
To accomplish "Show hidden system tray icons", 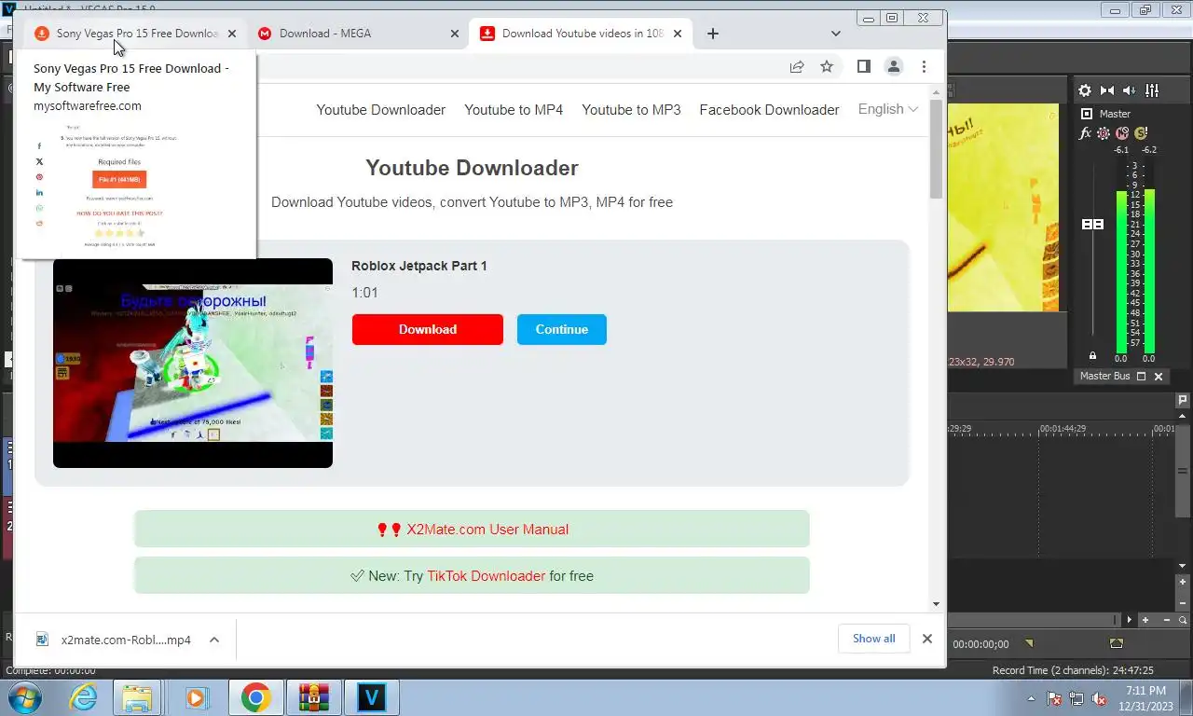I will (x=1031, y=697).
